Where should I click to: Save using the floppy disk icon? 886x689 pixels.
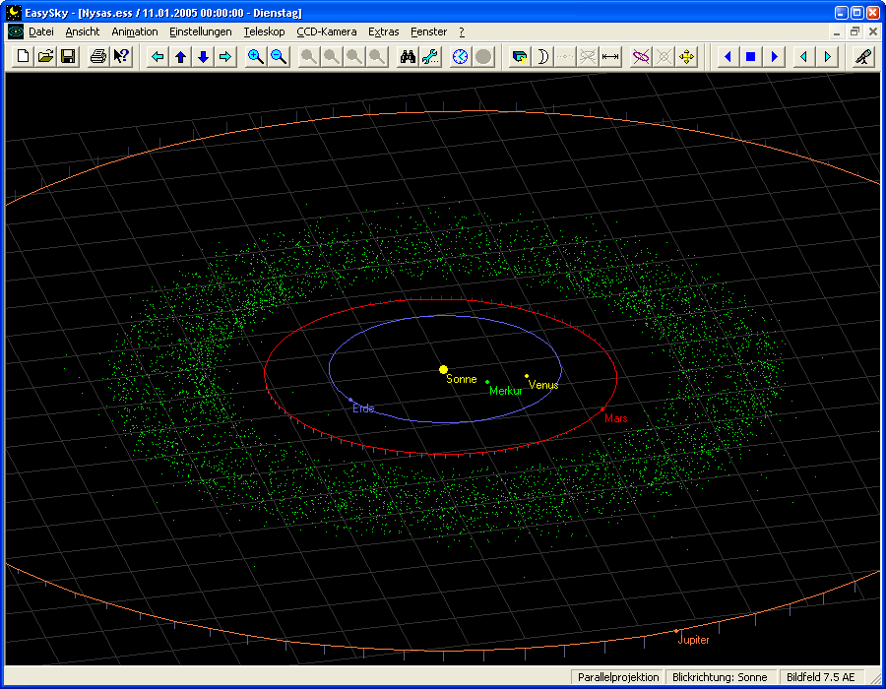coord(68,57)
